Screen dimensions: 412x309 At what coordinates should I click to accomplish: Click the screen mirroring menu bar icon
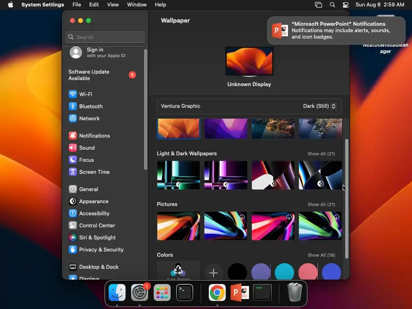319,5
